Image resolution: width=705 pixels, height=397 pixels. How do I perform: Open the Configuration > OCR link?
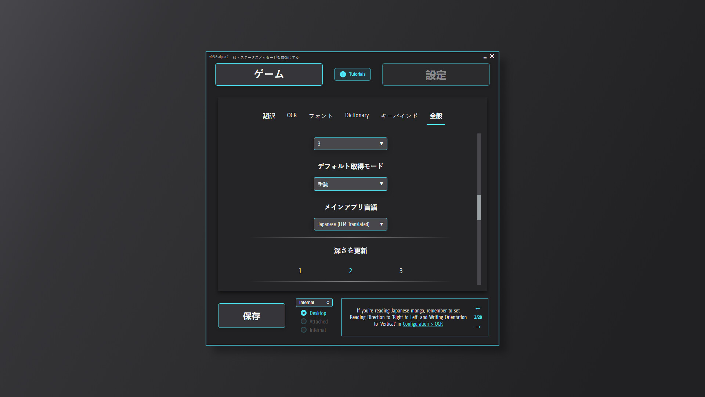coord(422,324)
